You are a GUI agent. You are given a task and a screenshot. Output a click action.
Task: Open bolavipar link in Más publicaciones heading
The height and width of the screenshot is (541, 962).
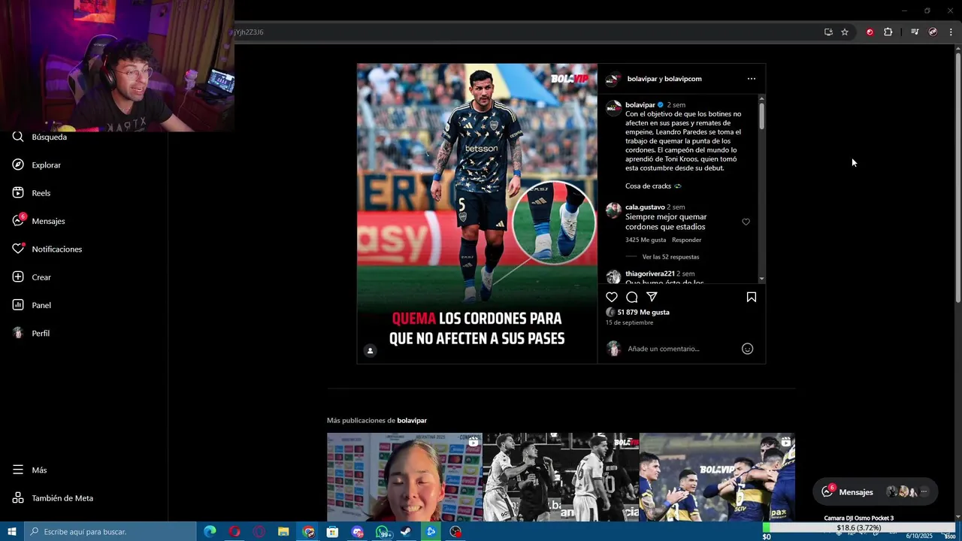[x=412, y=420]
